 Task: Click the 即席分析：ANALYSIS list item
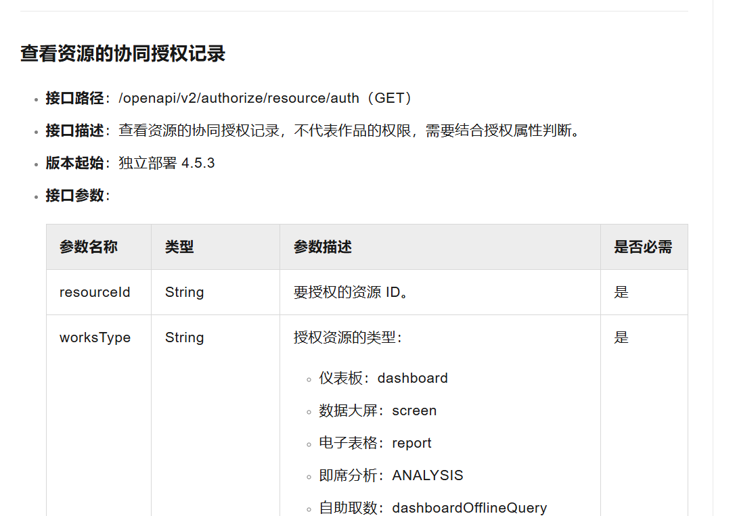391,475
